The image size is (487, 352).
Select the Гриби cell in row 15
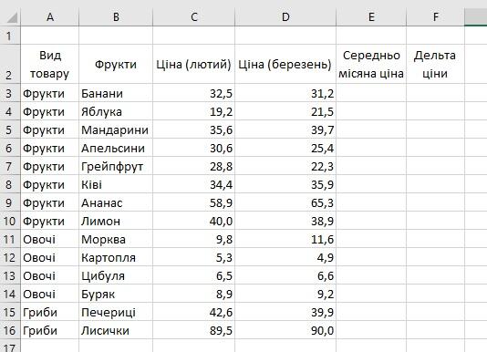pos(50,312)
